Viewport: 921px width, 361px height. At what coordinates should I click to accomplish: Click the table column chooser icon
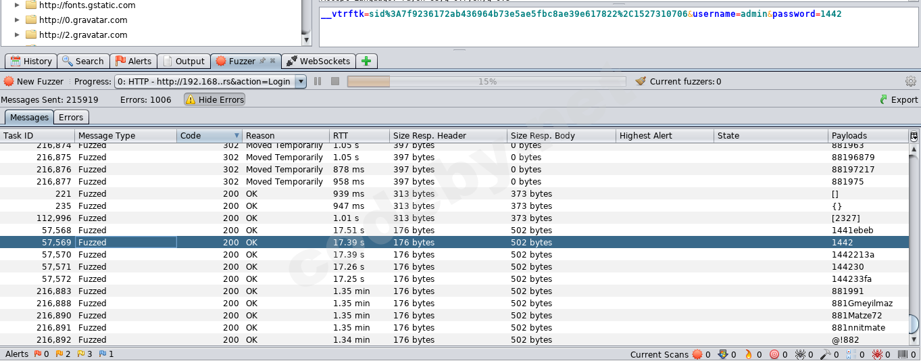click(914, 136)
